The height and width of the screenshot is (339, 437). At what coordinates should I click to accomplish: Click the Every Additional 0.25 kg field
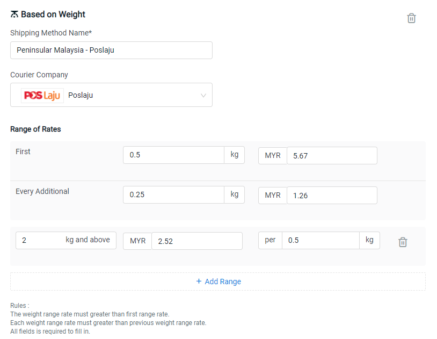click(x=173, y=195)
